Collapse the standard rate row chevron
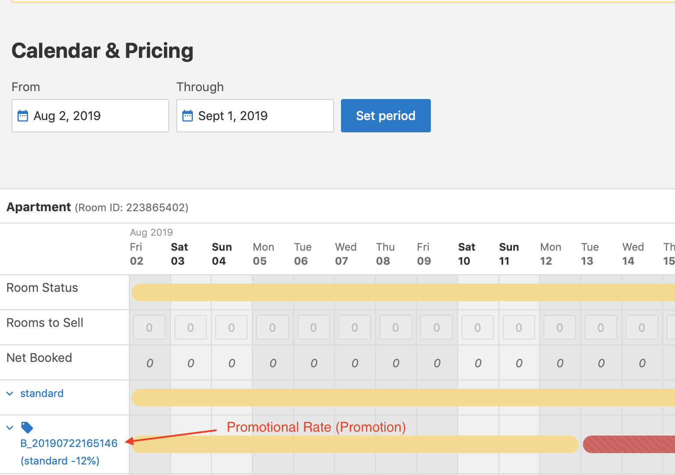Image resolution: width=675 pixels, height=475 pixels. [x=10, y=393]
